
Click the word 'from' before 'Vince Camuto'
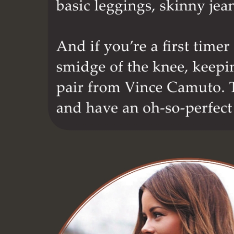point(104,88)
